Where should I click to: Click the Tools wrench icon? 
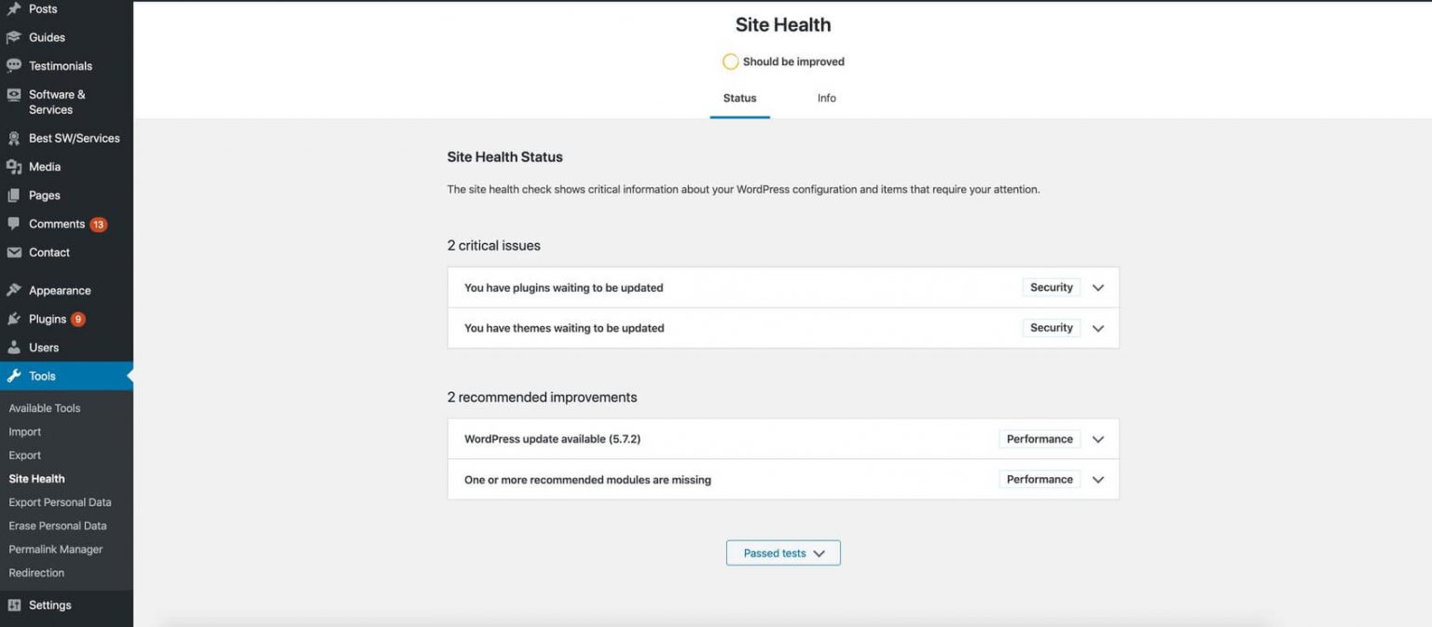[13, 375]
